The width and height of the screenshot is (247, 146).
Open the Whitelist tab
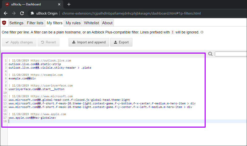tap(91, 23)
